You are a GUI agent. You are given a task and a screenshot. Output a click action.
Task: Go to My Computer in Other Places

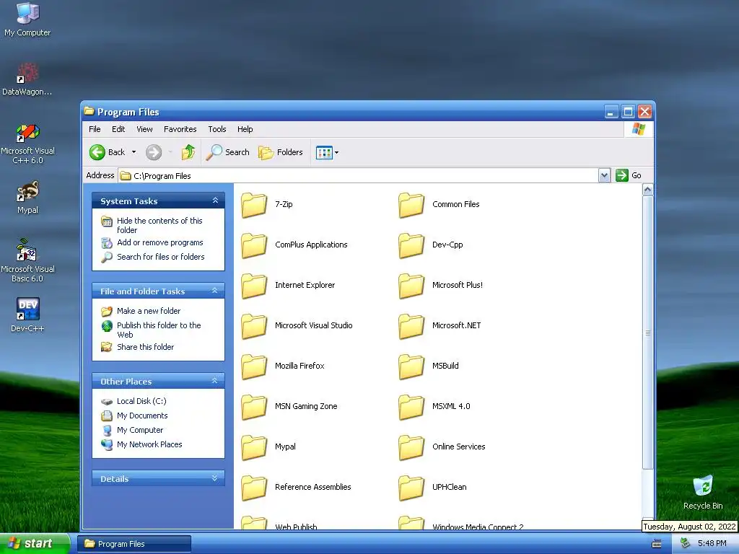[x=140, y=430]
